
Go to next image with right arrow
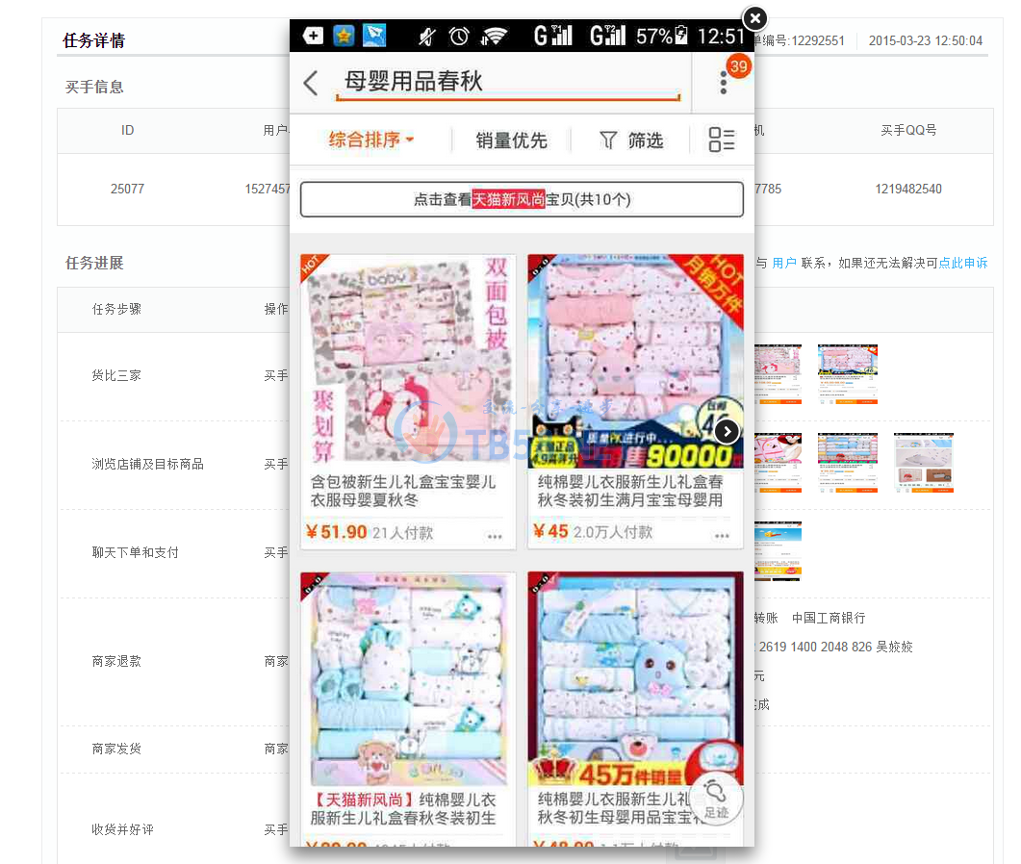click(x=727, y=432)
